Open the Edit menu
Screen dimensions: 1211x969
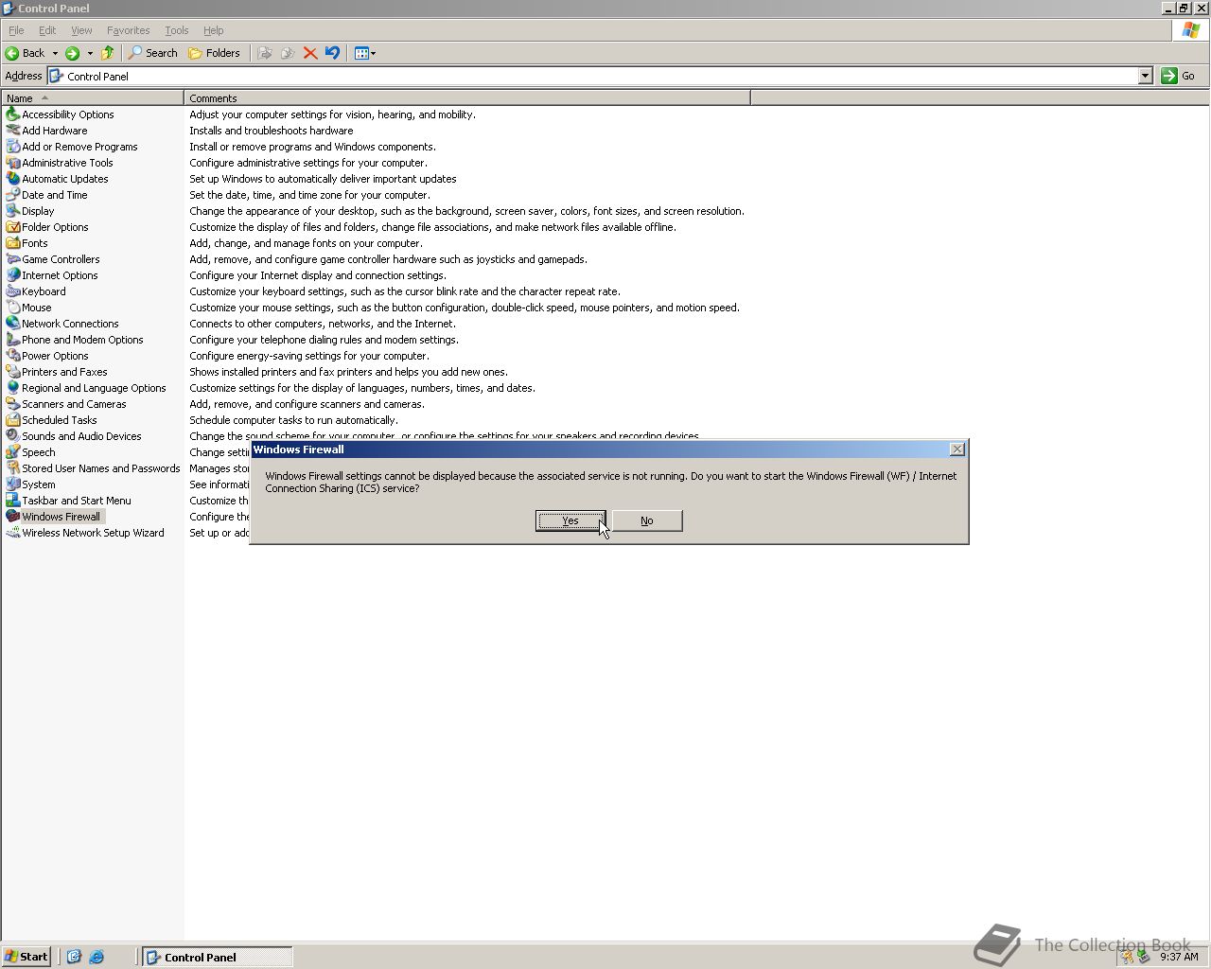47,30
